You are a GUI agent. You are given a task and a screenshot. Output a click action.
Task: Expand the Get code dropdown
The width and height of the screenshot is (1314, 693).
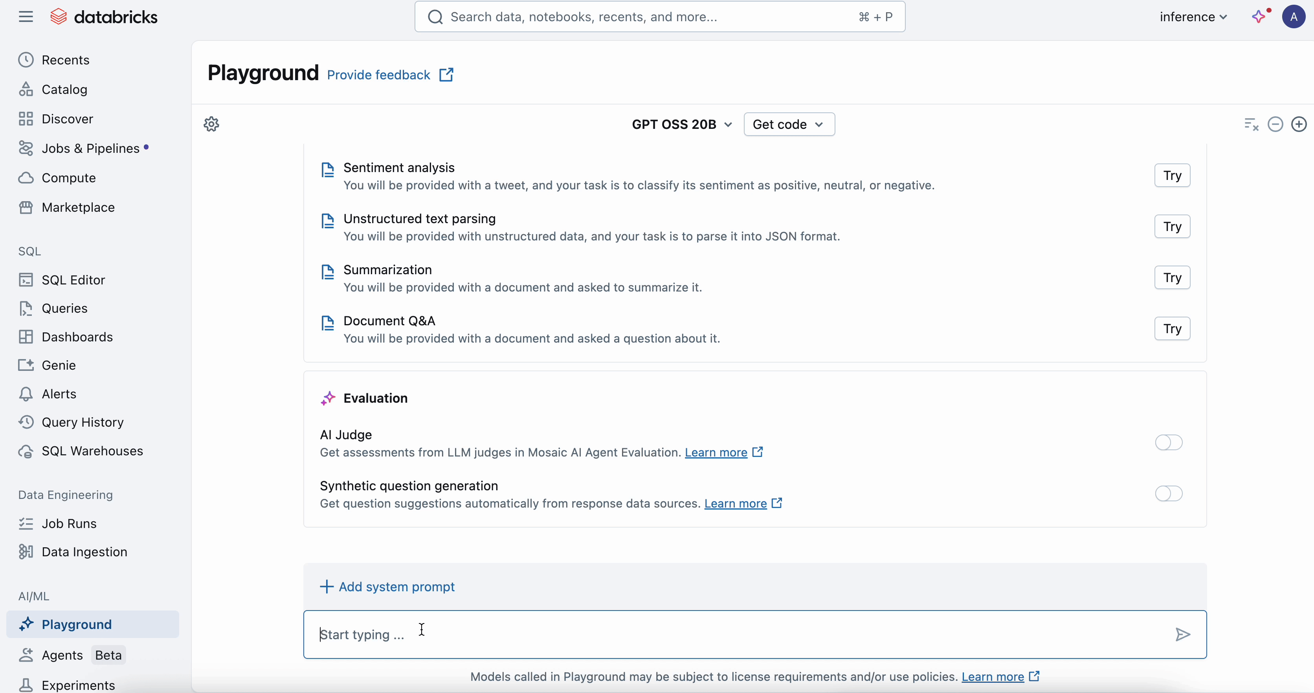(x=789, y=125)
